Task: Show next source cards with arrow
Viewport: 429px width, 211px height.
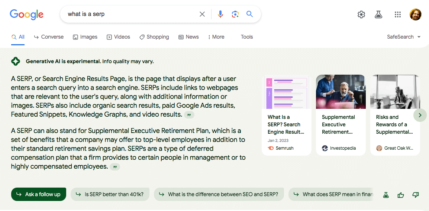Action: (420, 115)
